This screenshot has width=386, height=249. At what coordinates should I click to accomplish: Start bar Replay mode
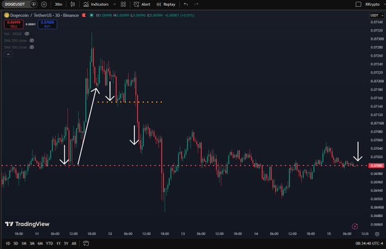point(166,4)
